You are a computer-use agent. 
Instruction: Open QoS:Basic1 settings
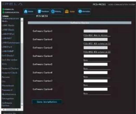[8, 56]
